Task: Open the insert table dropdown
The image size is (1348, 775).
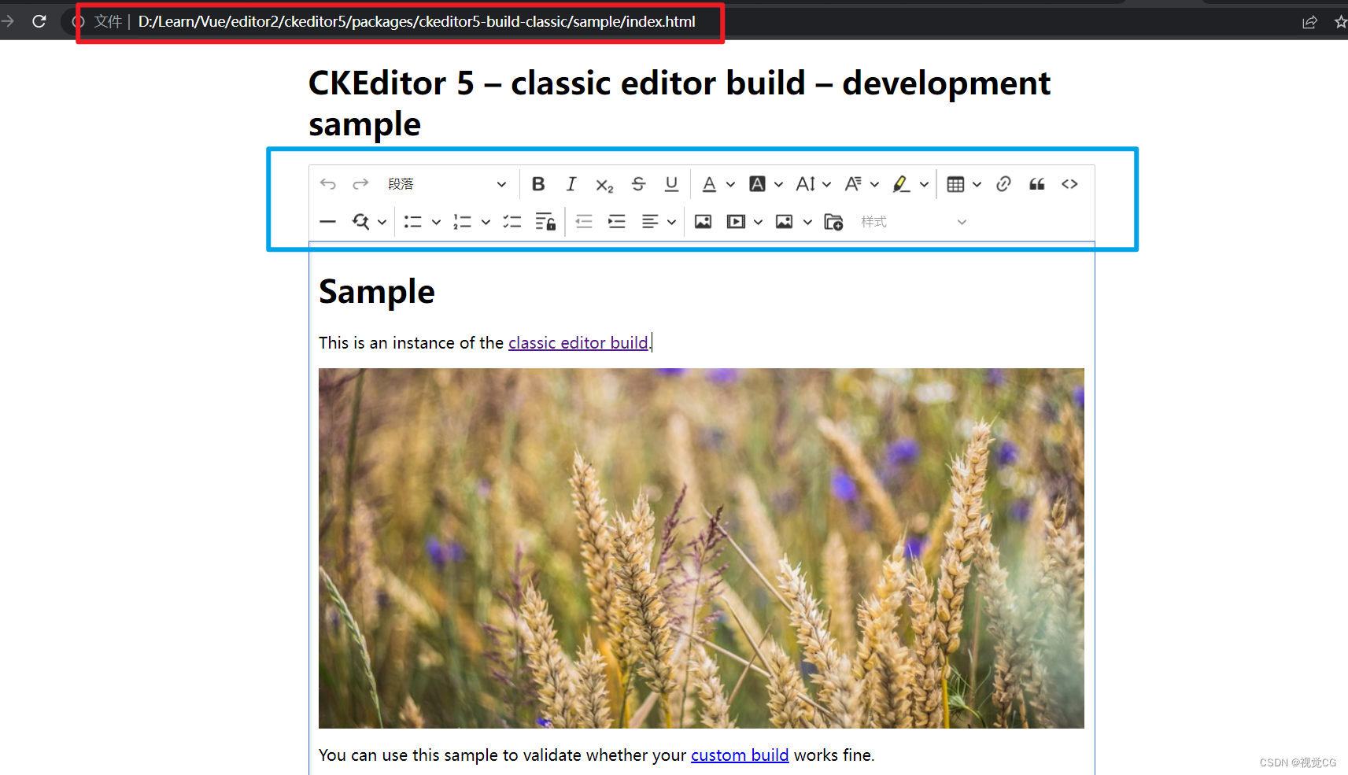Action: tap(964, 184)
